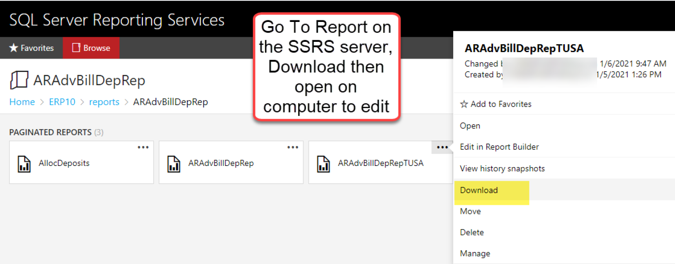The height and width of the screenshot is (264, 675).
Task: Click the Browse tab page icon
Action: click(76, 48)
